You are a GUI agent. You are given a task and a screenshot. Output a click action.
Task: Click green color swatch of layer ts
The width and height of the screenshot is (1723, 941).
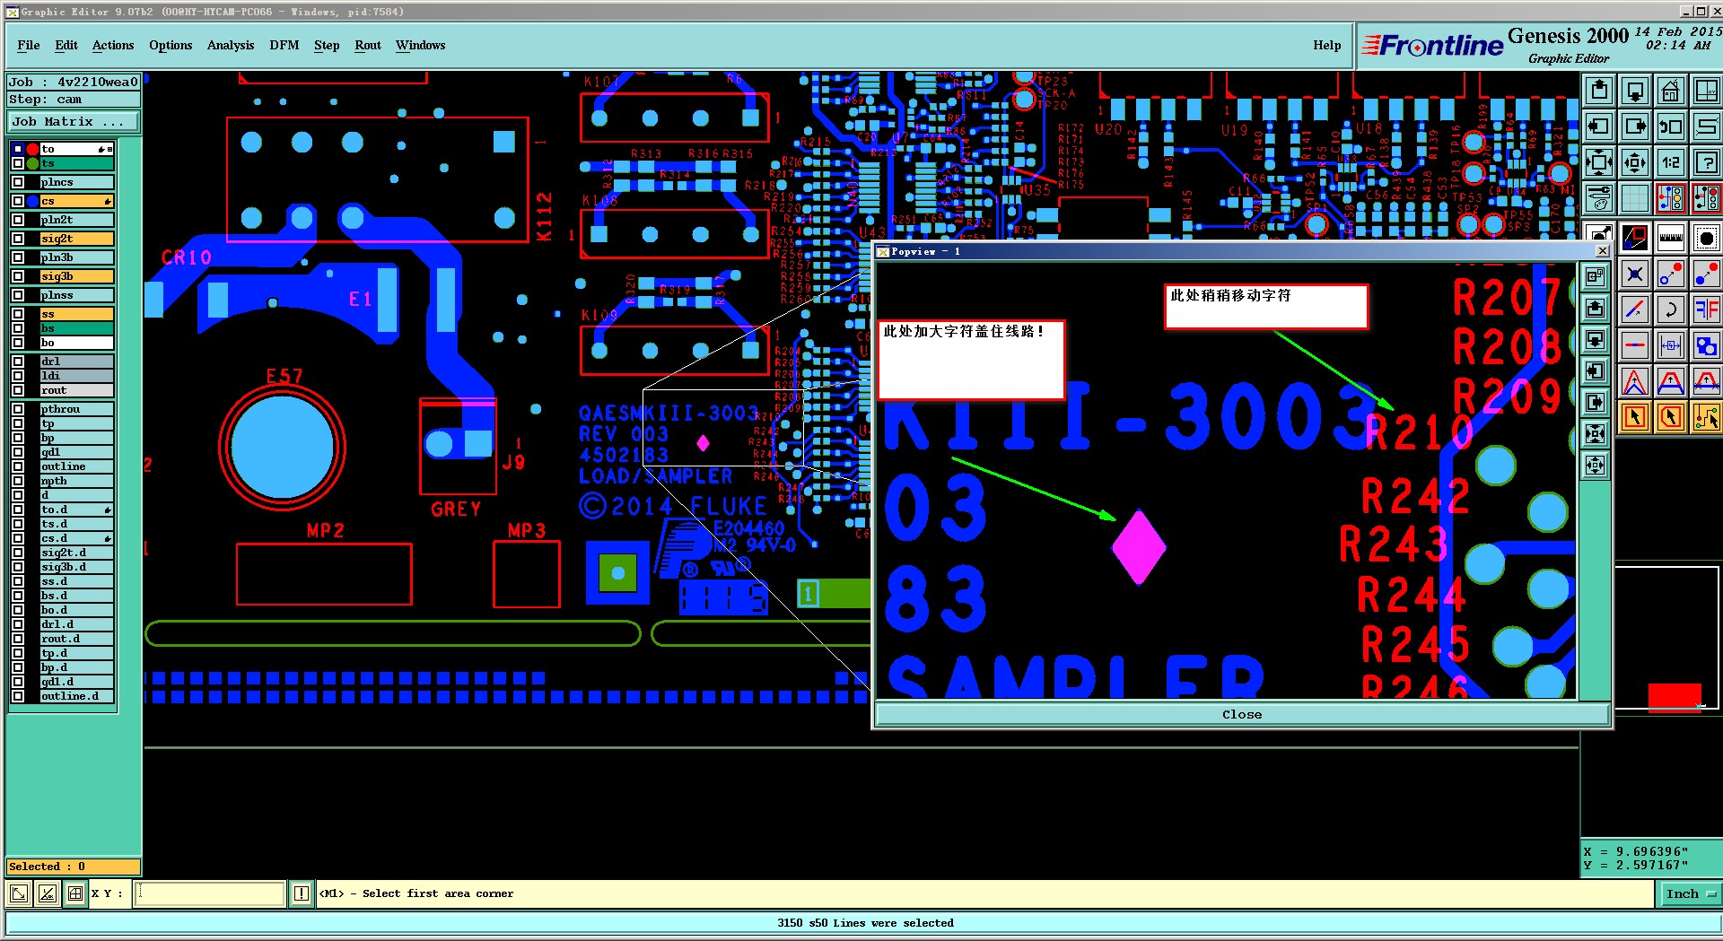(32, 163)
